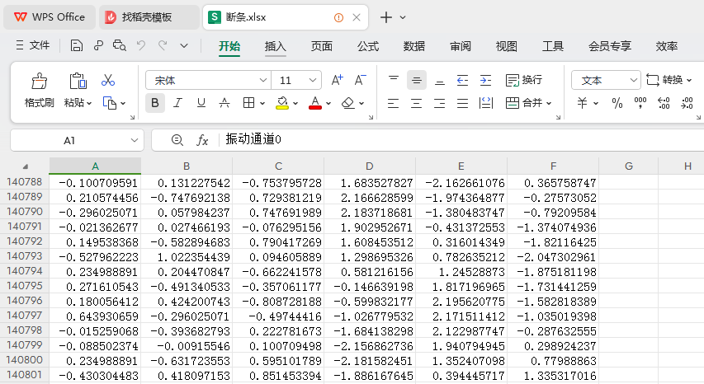
Task: Click the Merge cells button 合并
Action: coord(528,103)
